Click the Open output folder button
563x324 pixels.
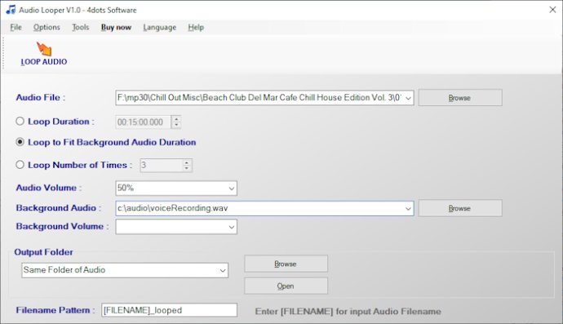pos(286,286)
